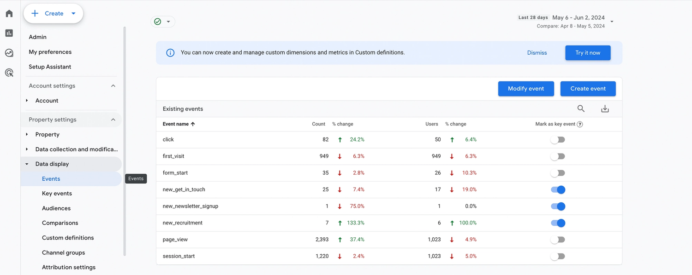This screenshot has width=692, height=275.
Task: Click the Mark as key event help icon
Action: click(x=580, y=124)
